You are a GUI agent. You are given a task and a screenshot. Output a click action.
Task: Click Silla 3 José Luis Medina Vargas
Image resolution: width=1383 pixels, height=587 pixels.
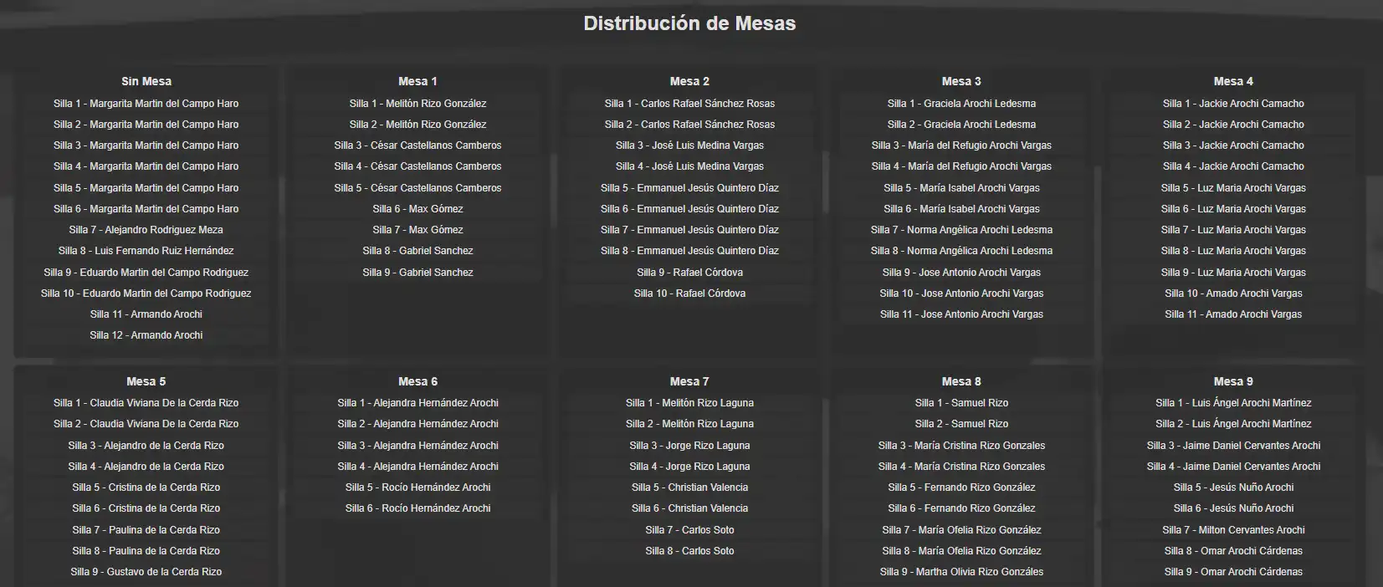pyautogui.click(x=689, y=145)
